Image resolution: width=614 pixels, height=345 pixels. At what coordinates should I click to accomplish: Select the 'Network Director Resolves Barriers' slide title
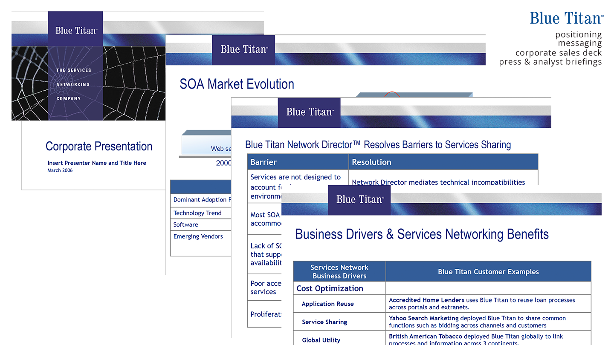coord(378,145)
